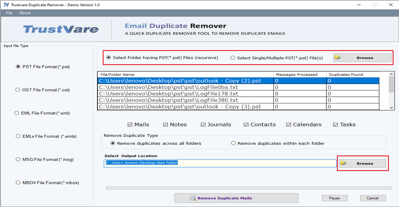Select row LogFile178.txt
The height and width of the screenshot is (207, 399).
pos(238,94)
